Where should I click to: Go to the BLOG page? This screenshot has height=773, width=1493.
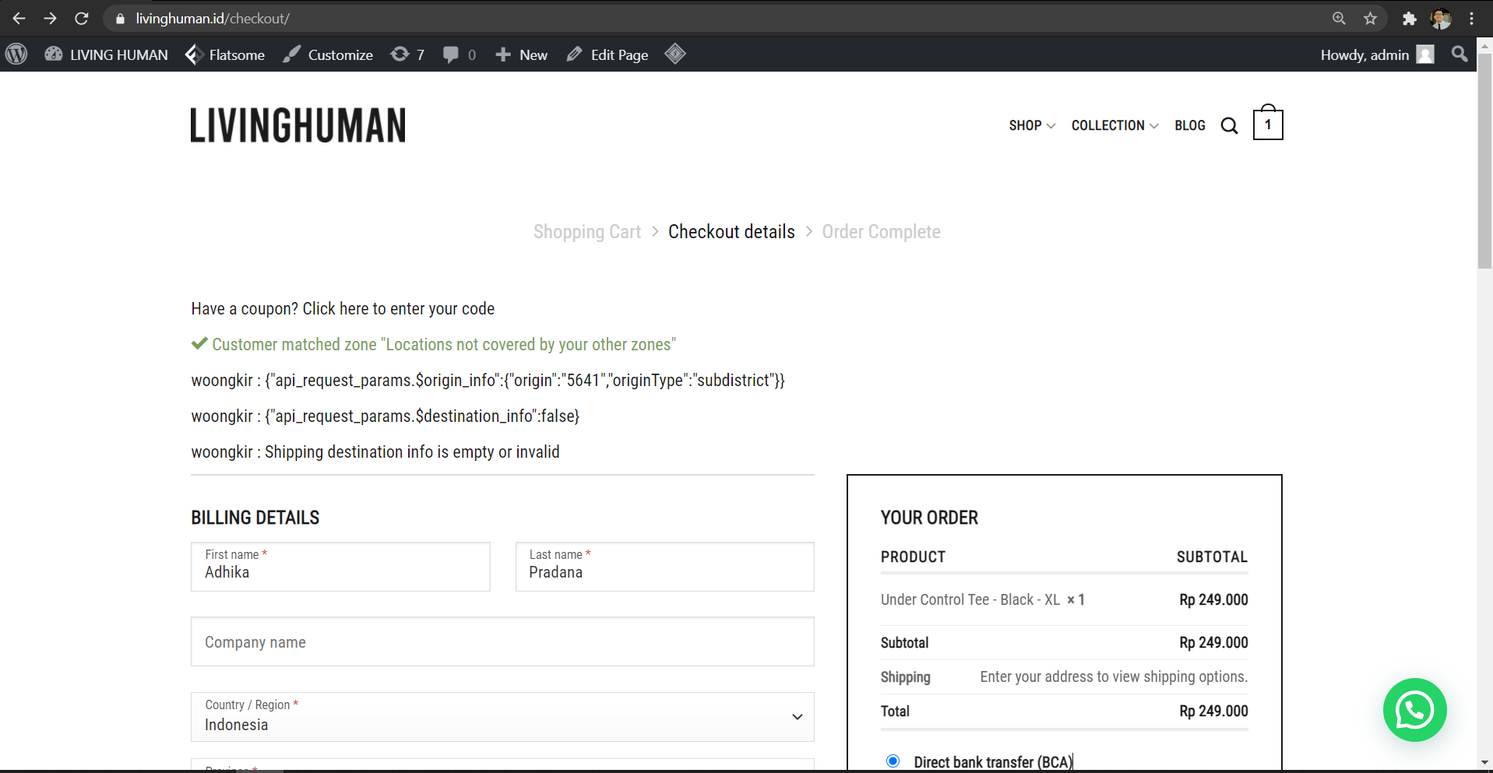(1190, 125)
